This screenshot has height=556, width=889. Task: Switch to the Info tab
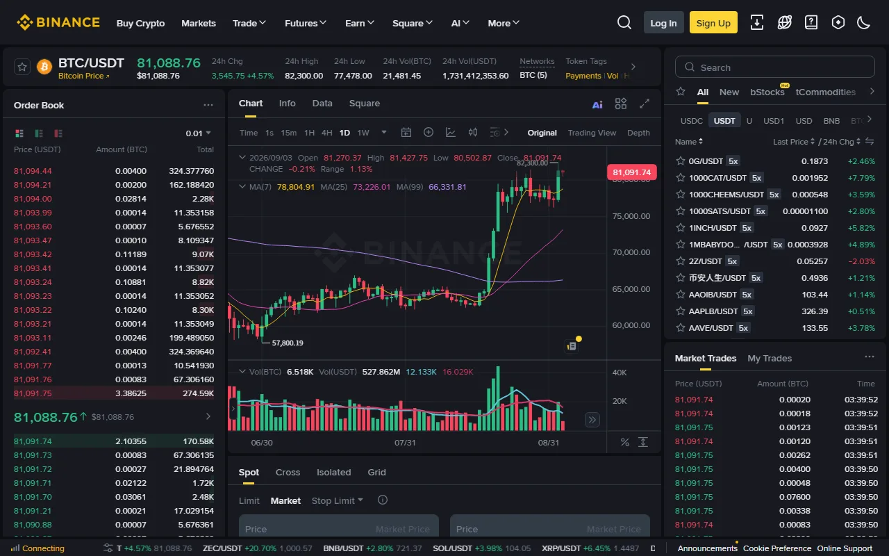click(x=288, y=104)
